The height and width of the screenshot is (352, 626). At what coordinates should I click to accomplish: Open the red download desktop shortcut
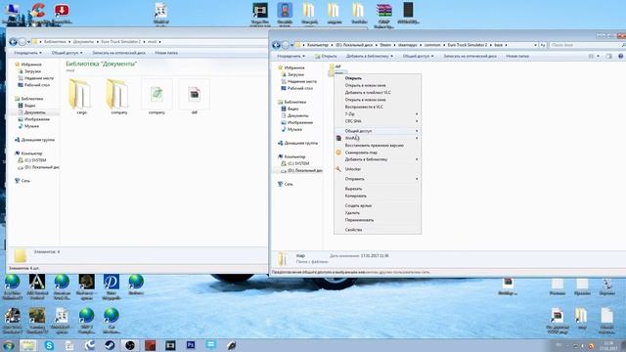62,13
